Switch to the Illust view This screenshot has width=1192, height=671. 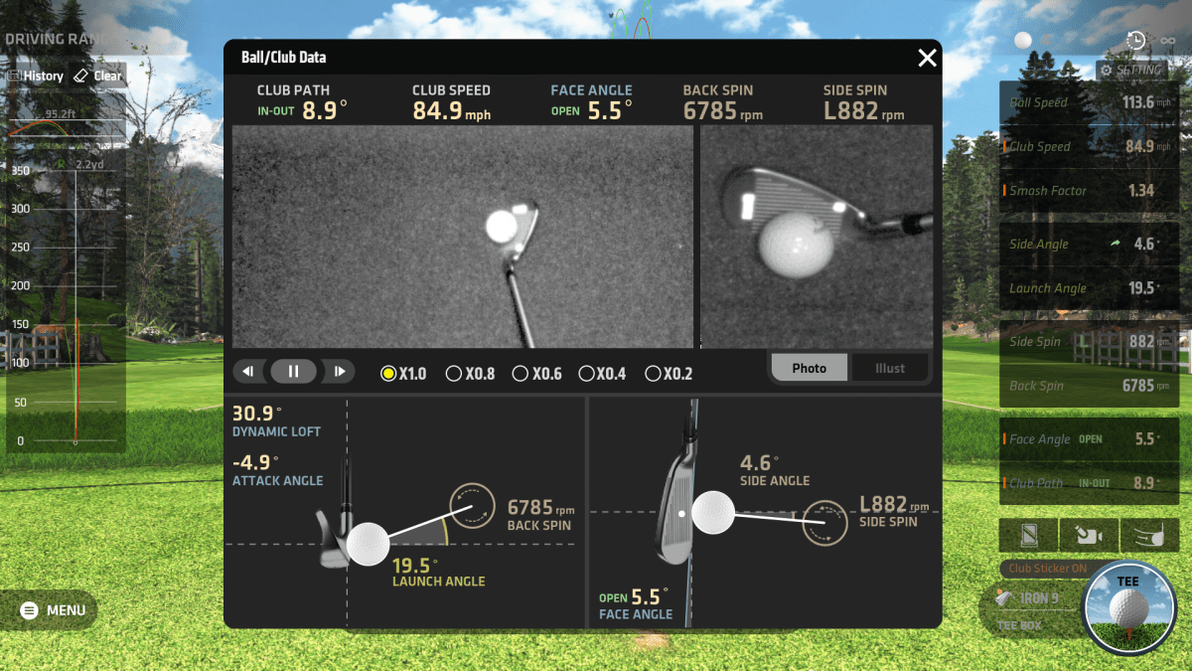(x=890, y=368)
